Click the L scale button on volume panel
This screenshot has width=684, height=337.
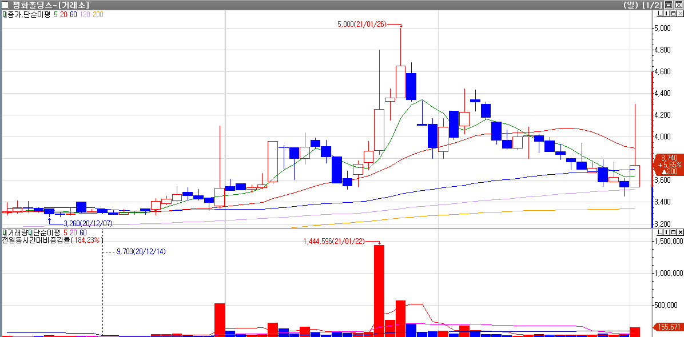tap(659, 232)
